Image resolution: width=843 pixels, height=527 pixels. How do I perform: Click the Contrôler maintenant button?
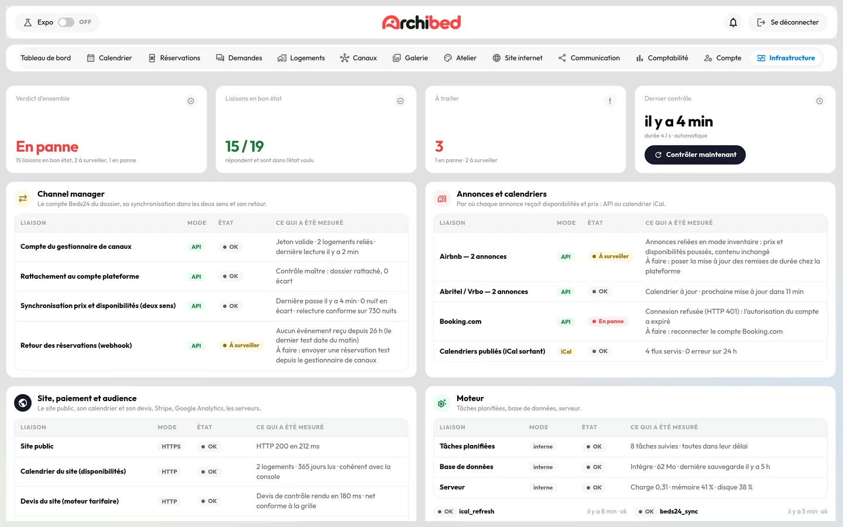coord(695,155)
